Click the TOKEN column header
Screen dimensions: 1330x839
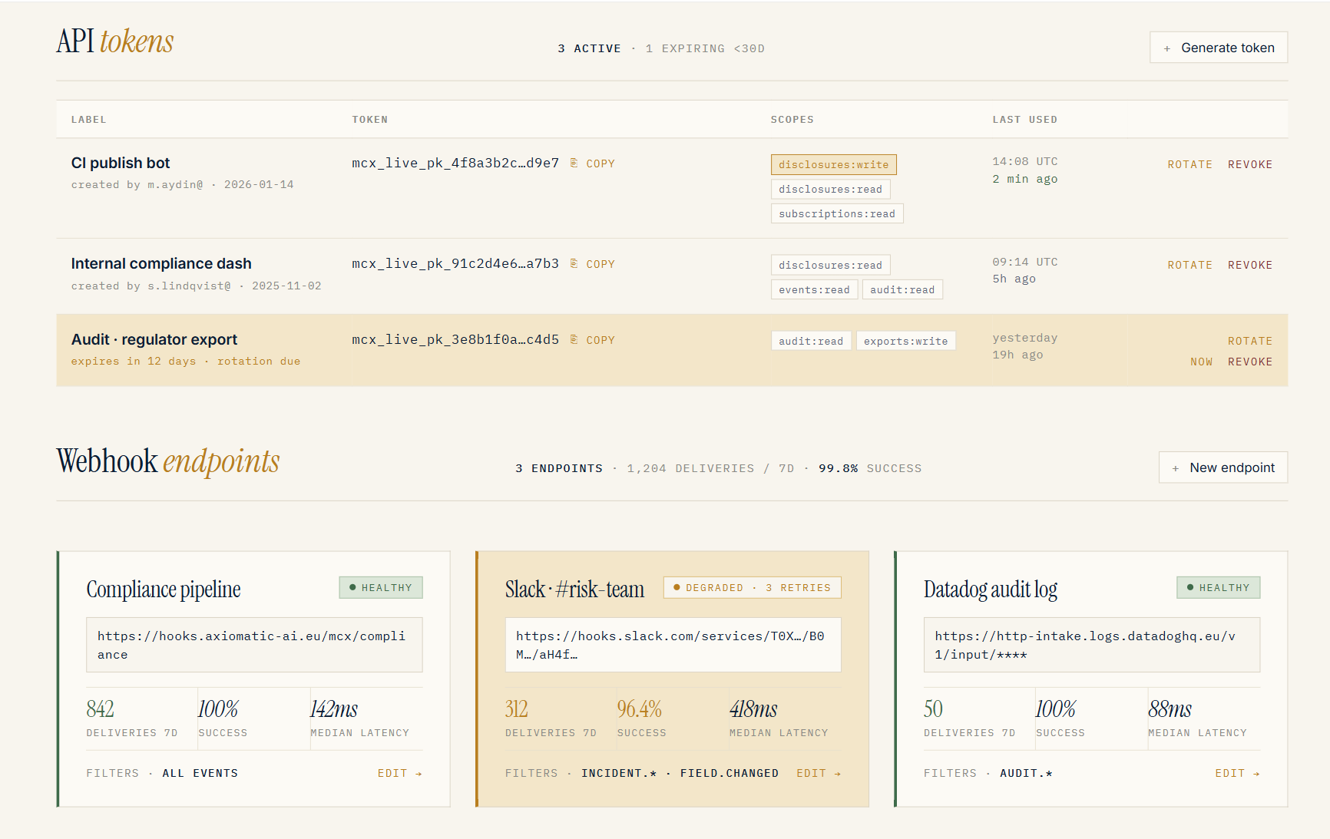pyautogui.click(x=370, y=119)
